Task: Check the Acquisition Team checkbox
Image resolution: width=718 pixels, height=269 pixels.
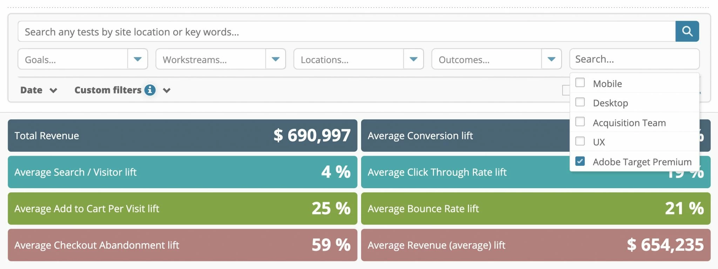Action: tap(580, 122)
